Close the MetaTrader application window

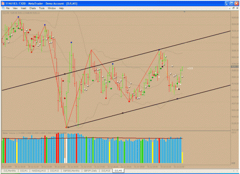(237, 3)
